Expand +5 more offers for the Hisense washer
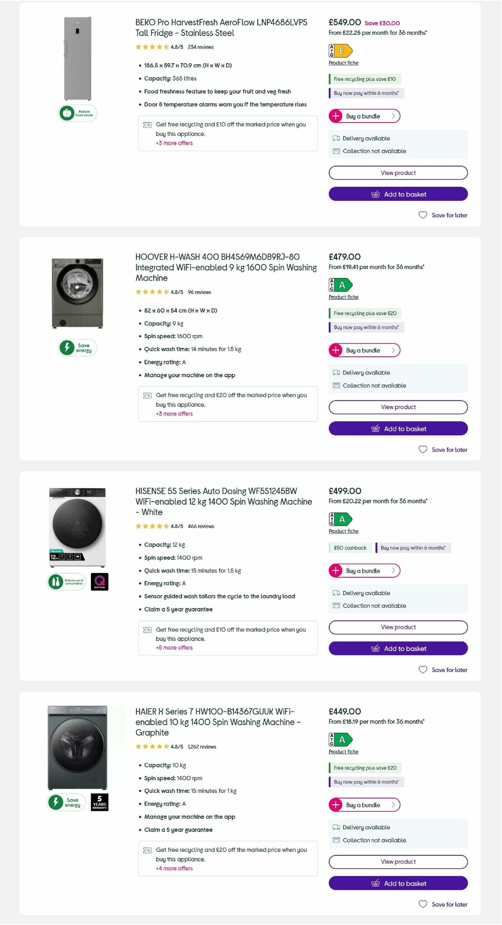Viewport: 502px width, 925px height. [174, 647]
